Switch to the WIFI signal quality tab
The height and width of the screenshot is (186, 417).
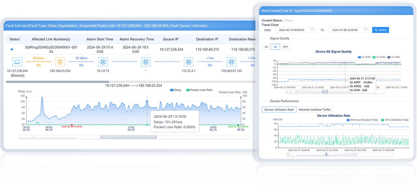(x=285, y=47)
